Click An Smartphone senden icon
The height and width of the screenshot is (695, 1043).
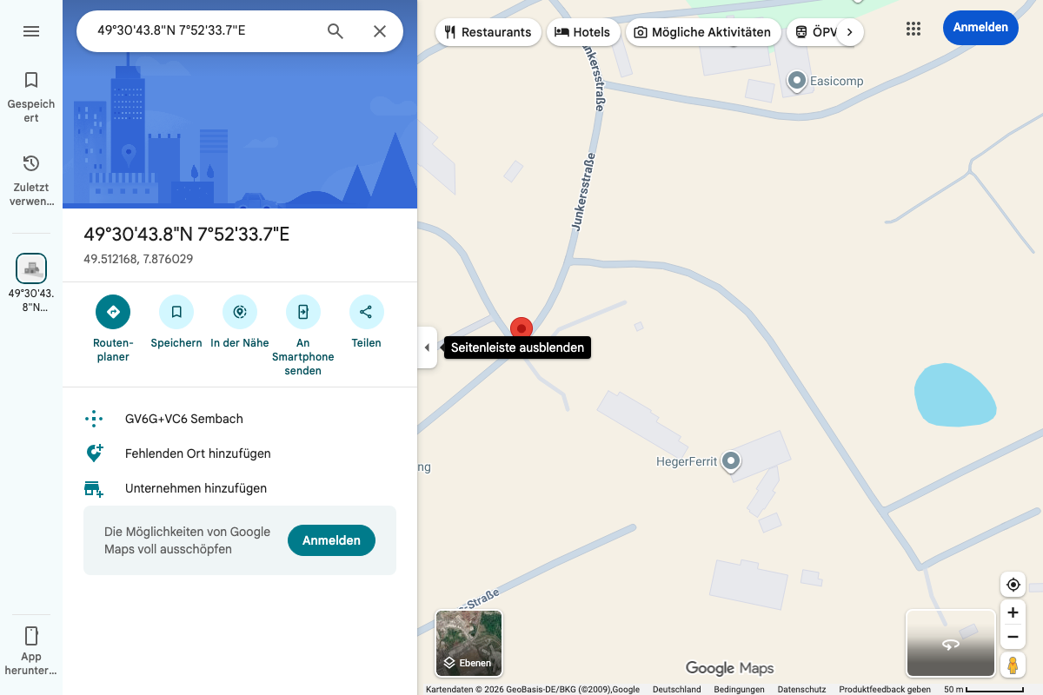click(303, 312)
